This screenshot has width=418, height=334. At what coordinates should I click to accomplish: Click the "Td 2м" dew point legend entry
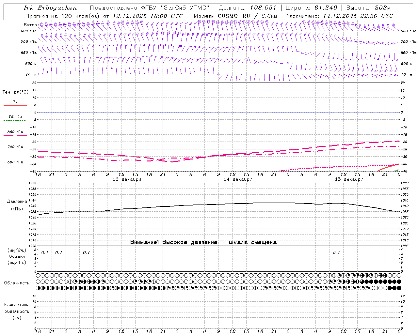tap(15, 117)
